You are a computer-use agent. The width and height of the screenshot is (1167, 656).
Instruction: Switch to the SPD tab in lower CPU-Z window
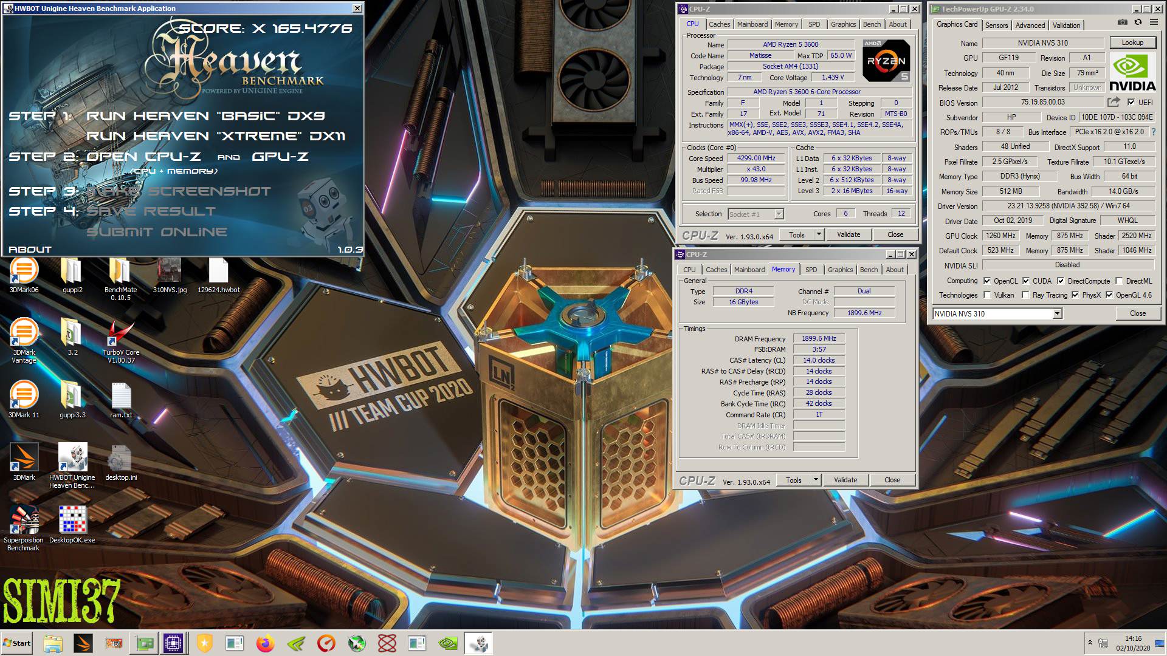(811, 270)
